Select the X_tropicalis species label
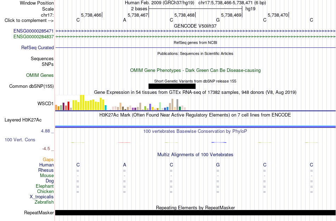 (x=42, y=197)
